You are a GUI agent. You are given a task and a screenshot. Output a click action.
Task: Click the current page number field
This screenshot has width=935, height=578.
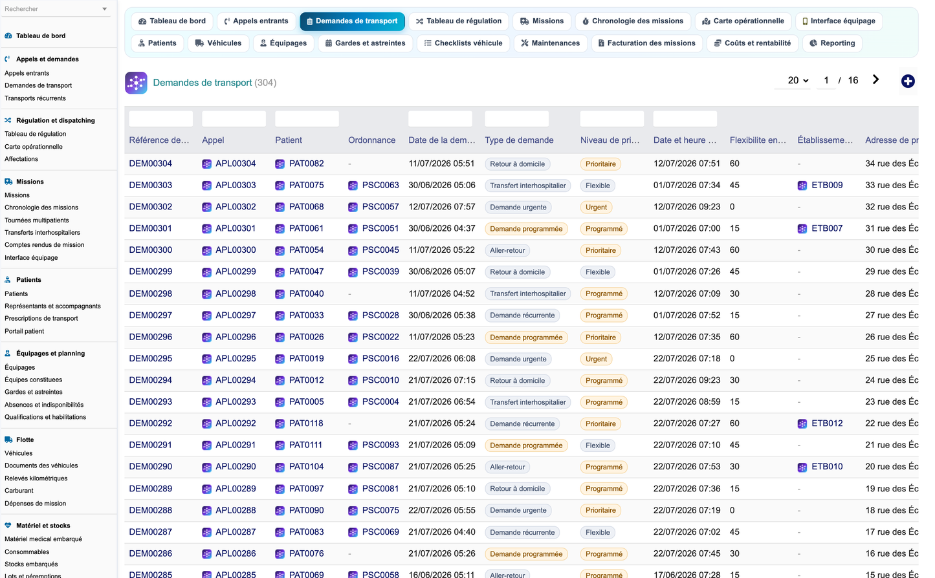[826, 80]
